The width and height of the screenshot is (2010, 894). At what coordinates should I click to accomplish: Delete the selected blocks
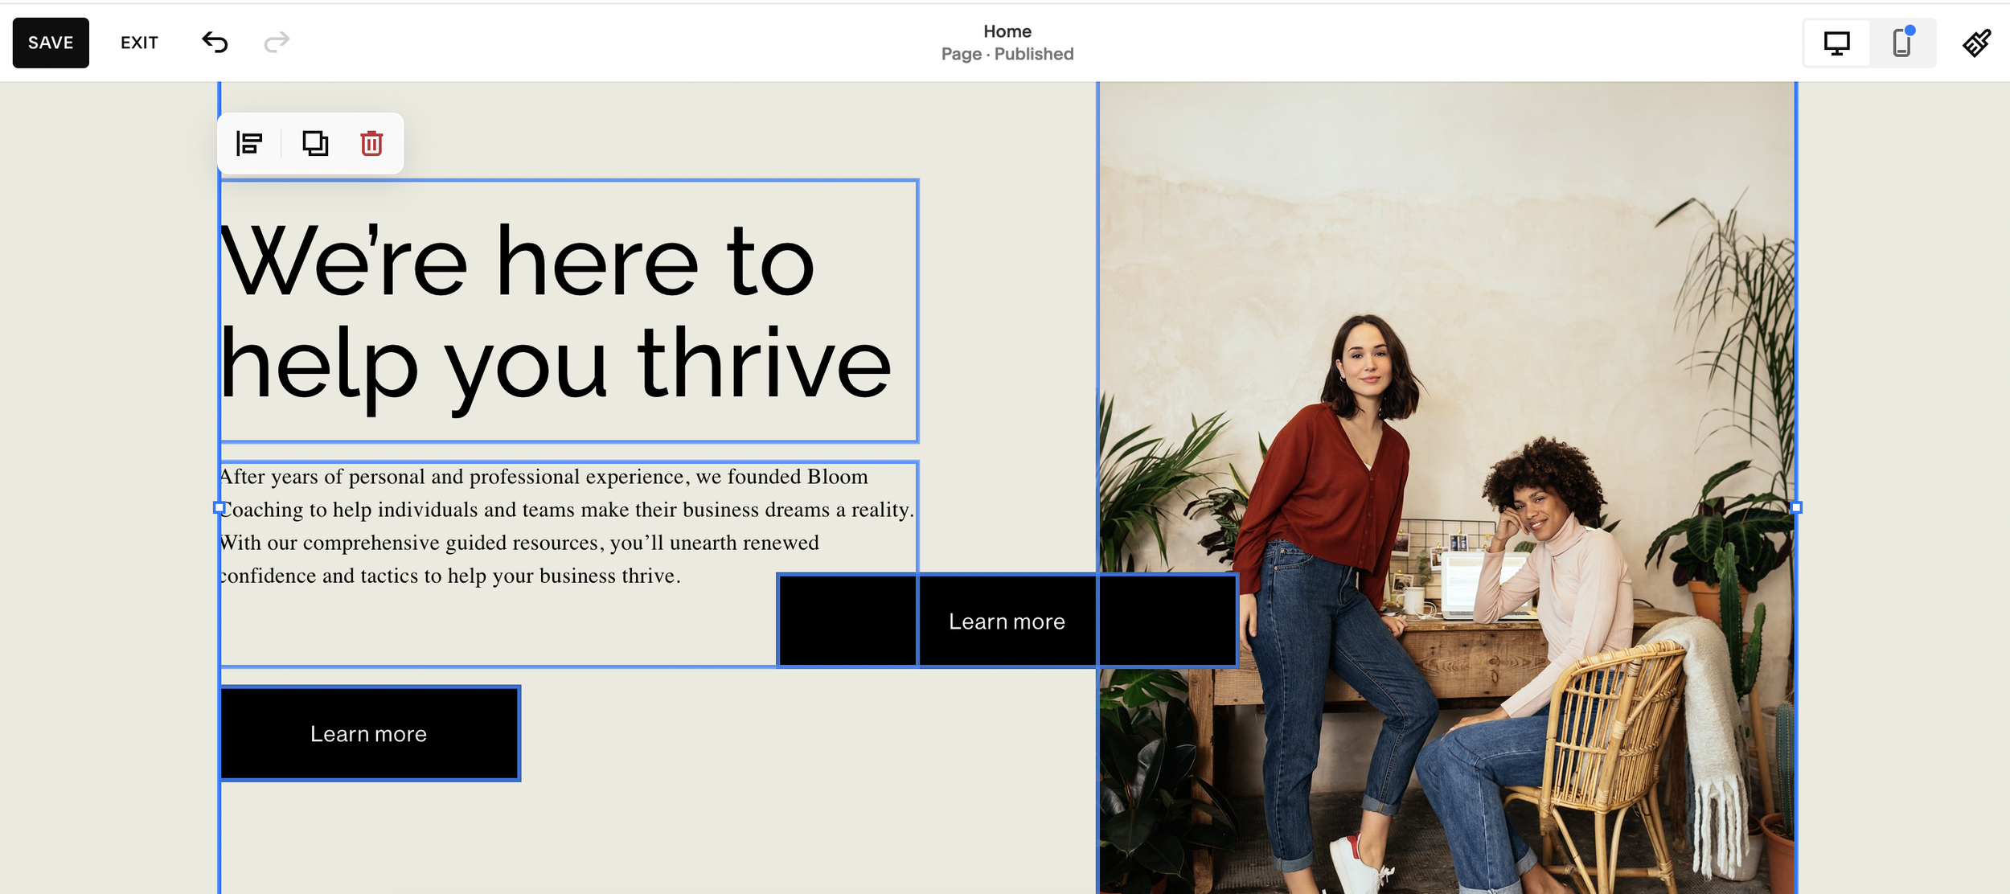click(x=371, y=144)
